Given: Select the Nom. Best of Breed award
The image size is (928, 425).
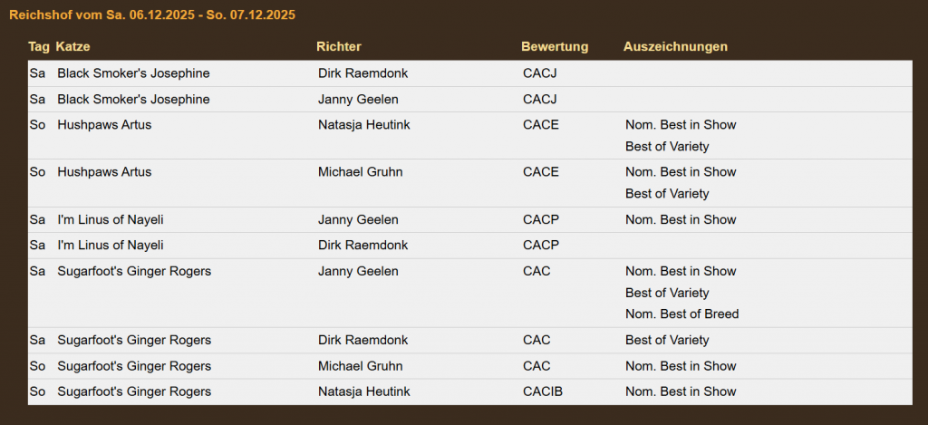Looking at the screenshot, I should tap(681, 314).
